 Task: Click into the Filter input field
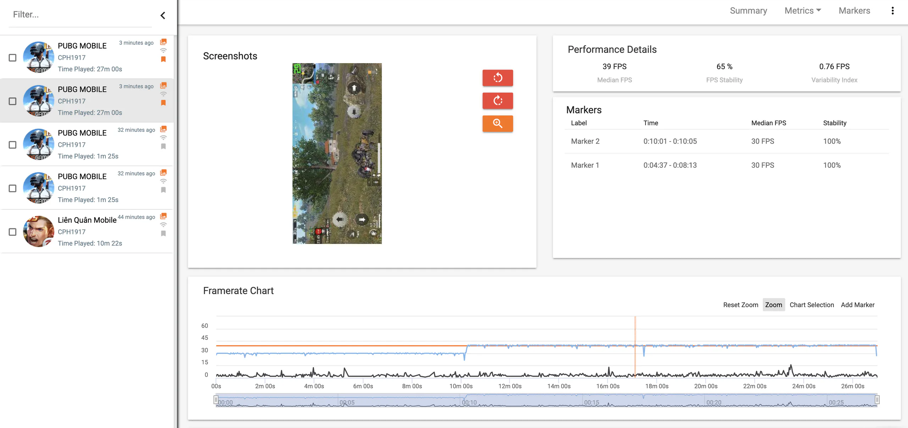point(80,15)
